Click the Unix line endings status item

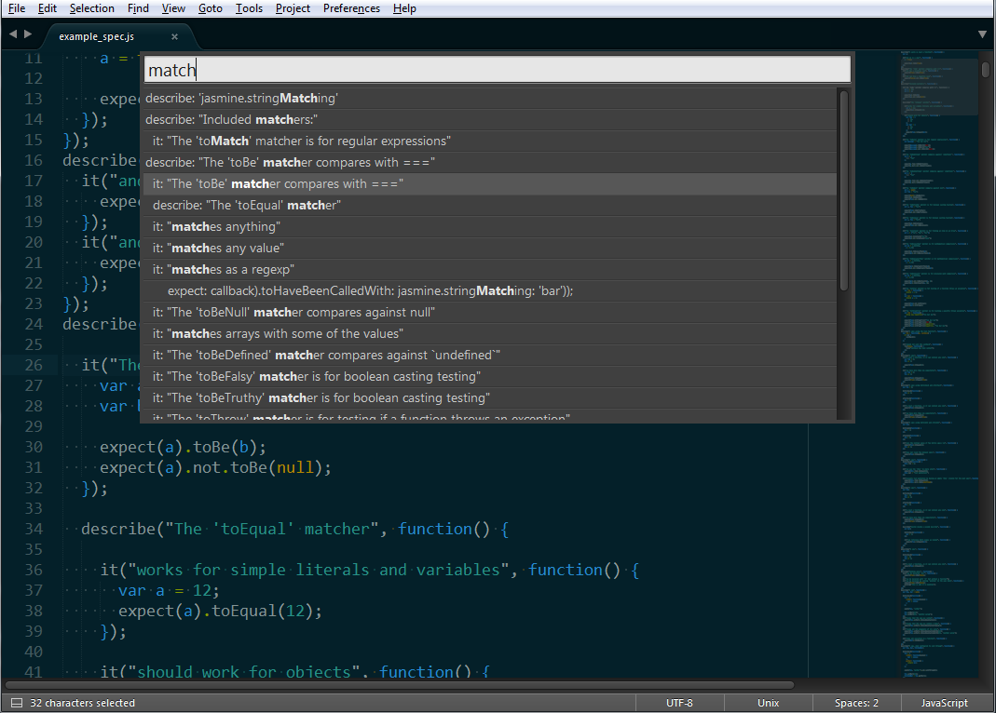768,703
